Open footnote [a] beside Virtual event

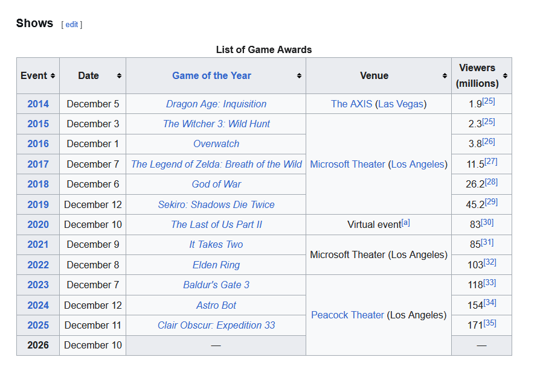point(405,222)
